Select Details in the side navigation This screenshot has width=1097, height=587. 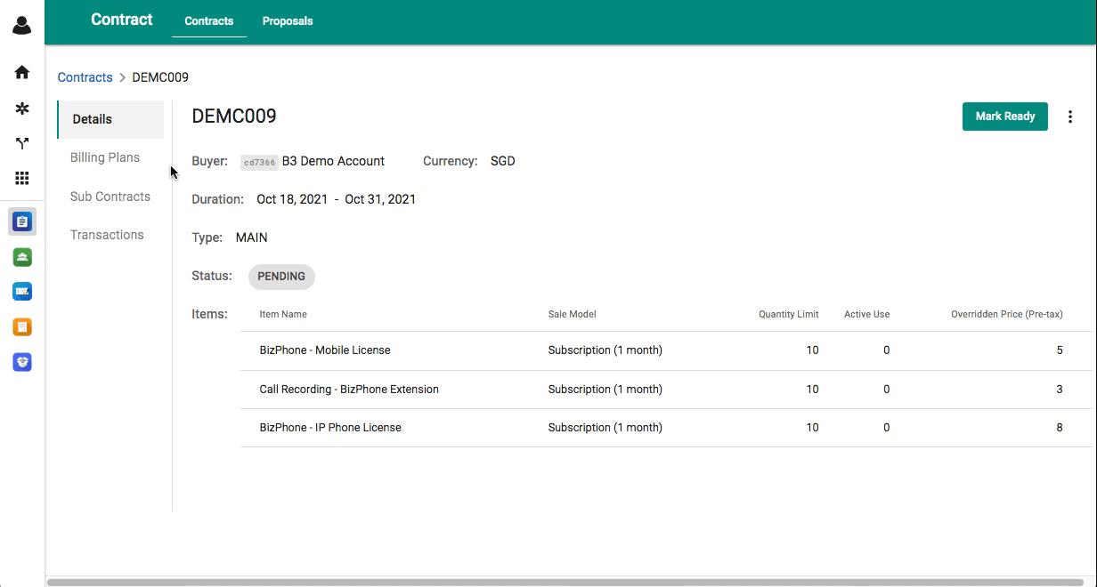[110, 119]
